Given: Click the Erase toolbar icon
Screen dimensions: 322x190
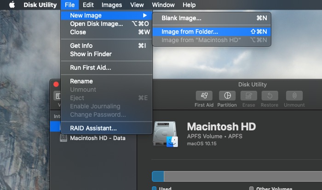Looking at the screenshot, I should click(249, 96).
